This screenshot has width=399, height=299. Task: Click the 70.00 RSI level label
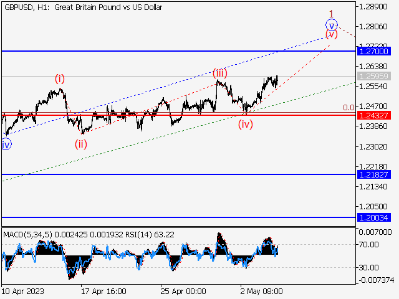pos(368,245)
